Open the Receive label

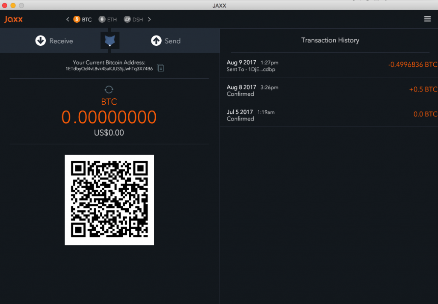point(61,41)
